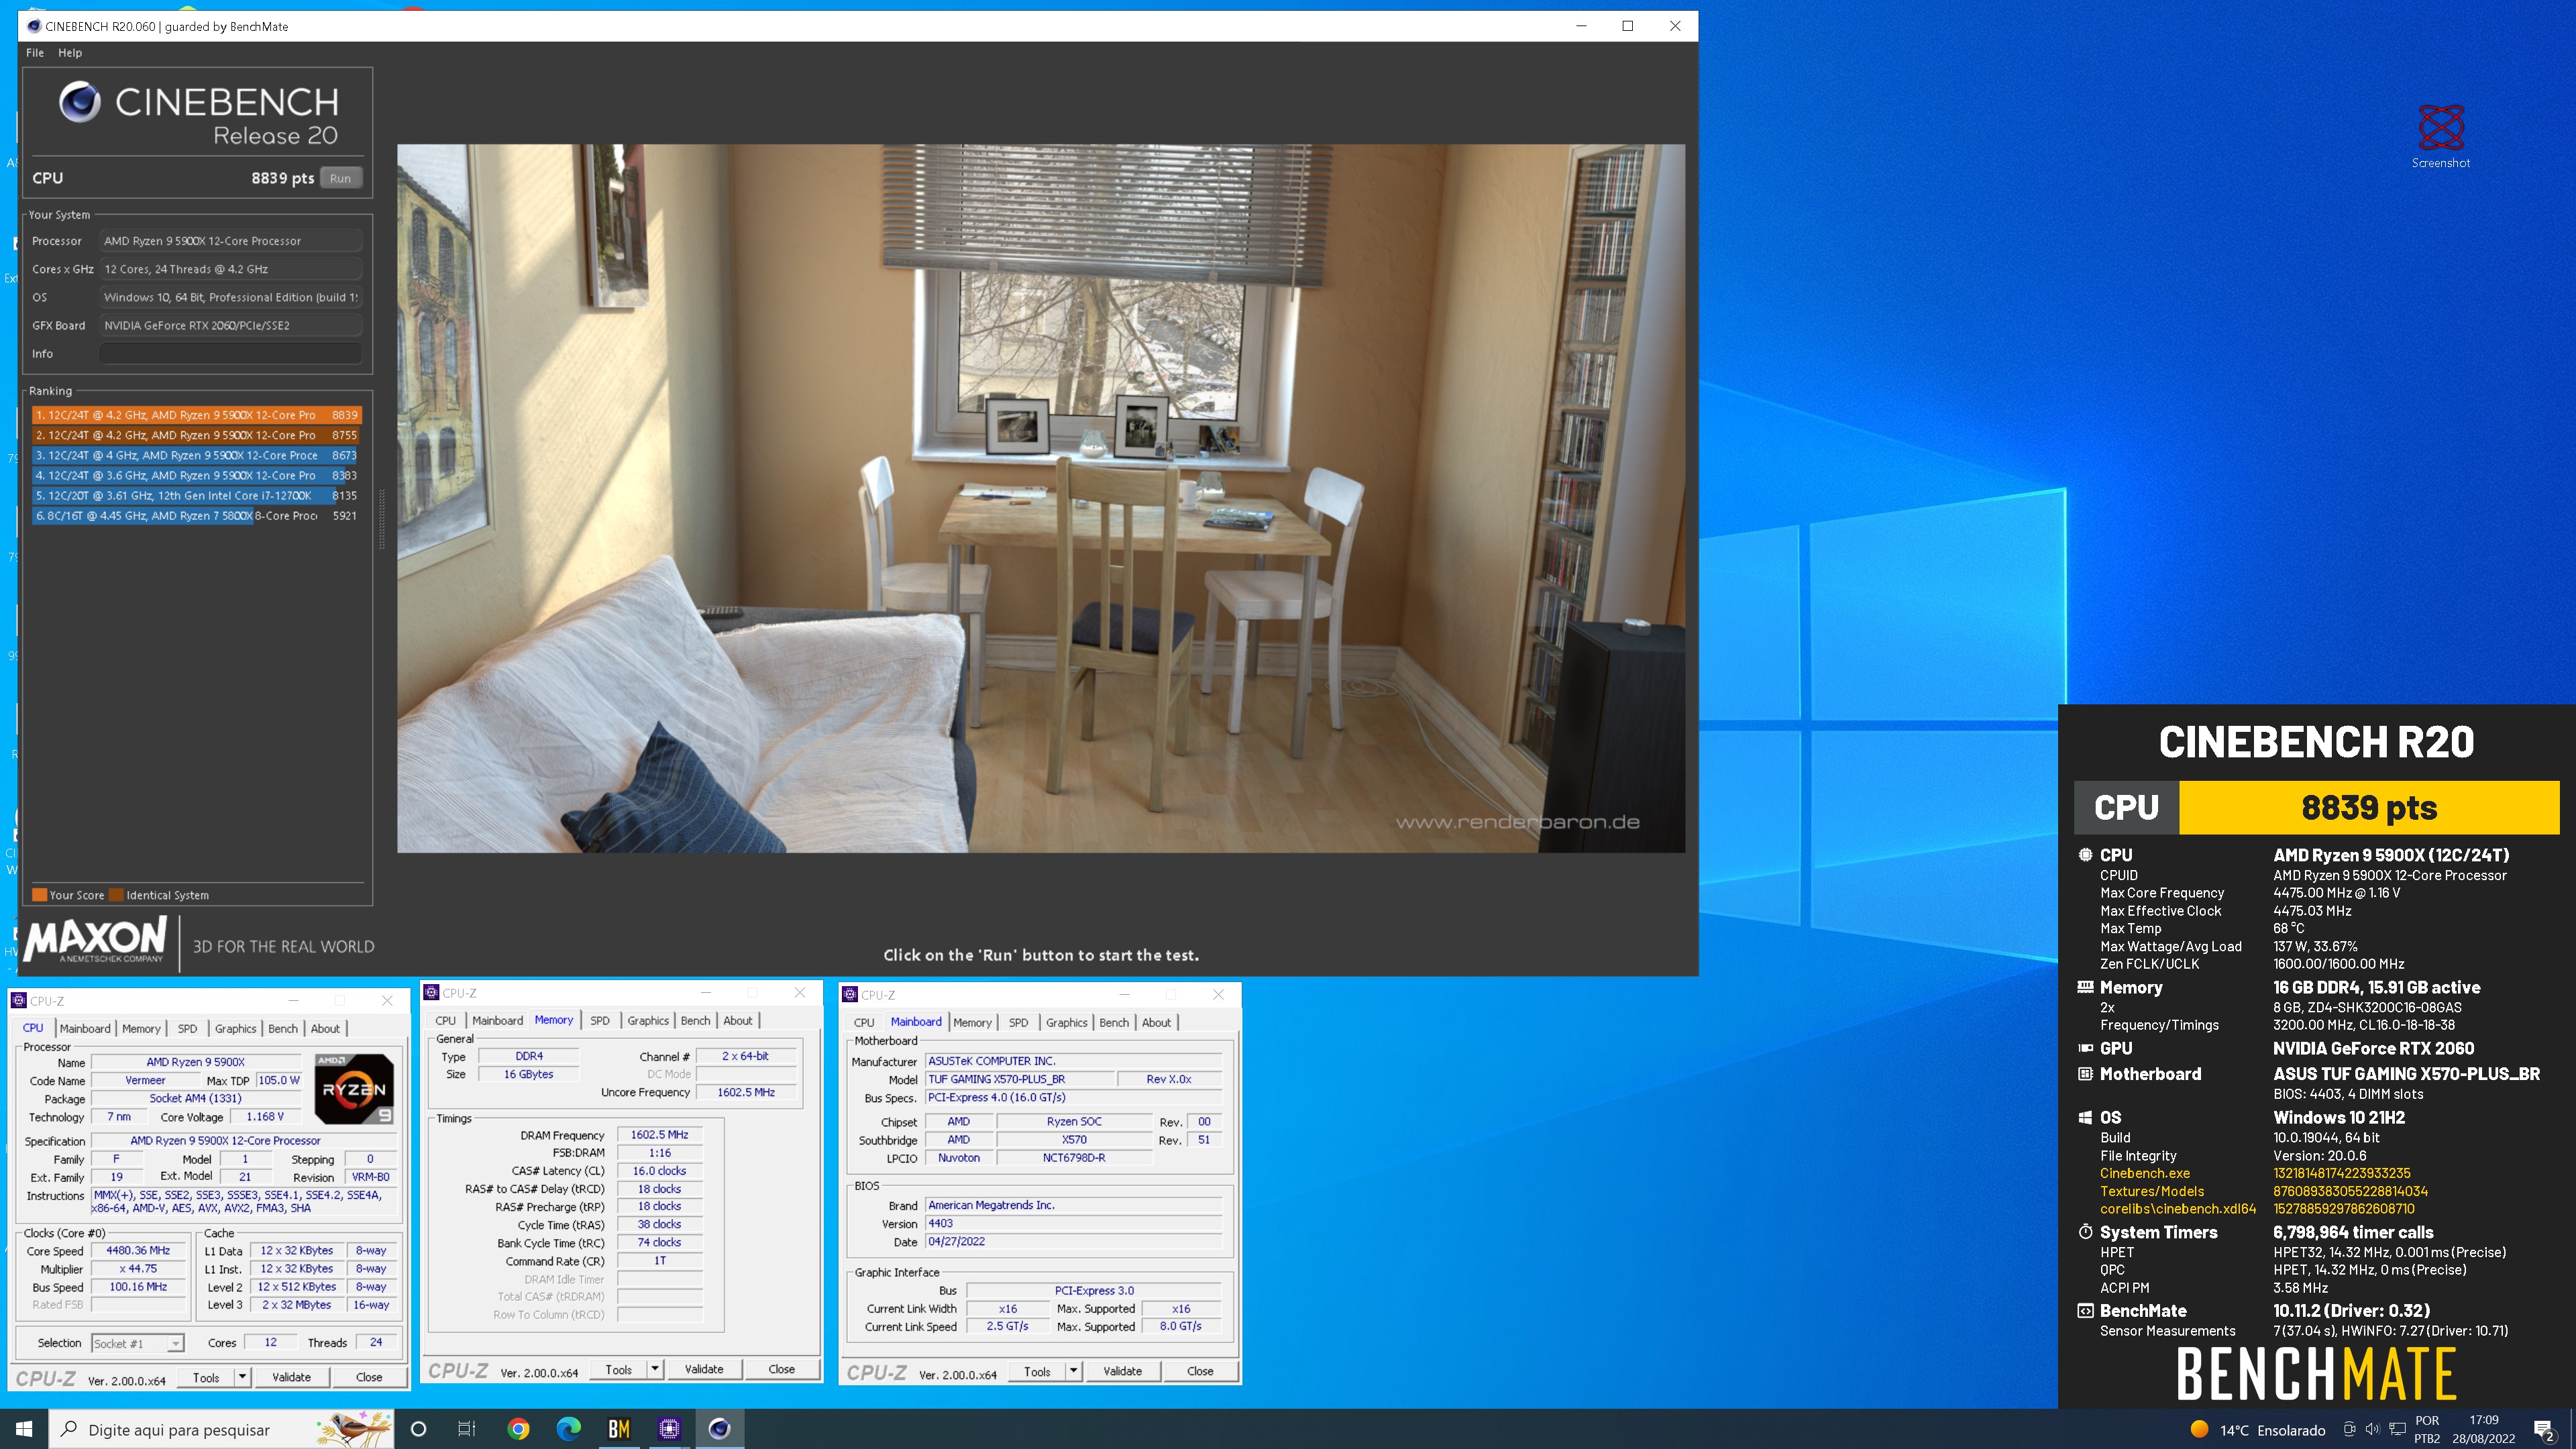Click the Textures/Models integrity entry
Image resolution: width=2576 pixels, height=1449 pixels.
pos(2151,1191)
